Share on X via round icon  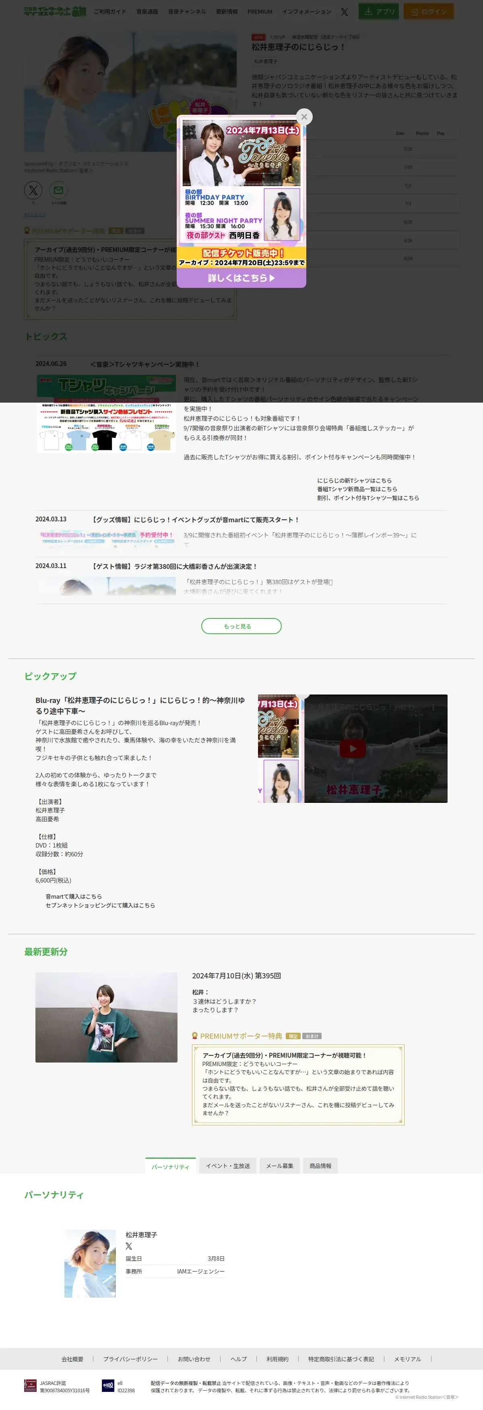pyautogui.click(x=33, y=190)
